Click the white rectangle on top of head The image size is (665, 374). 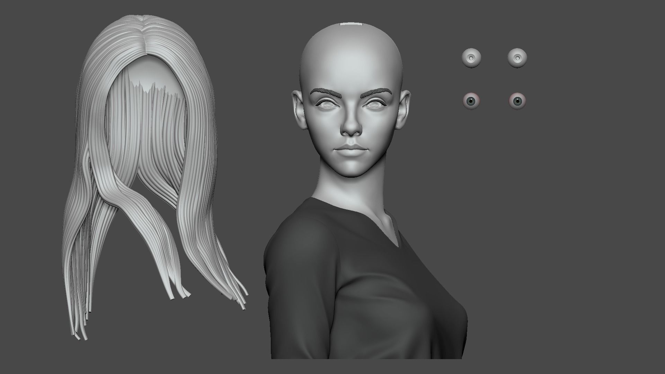pyautogui.click(x=352, y=24)
